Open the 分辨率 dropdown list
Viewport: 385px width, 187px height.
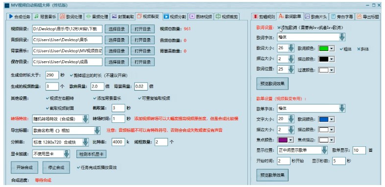click(85, 142)
